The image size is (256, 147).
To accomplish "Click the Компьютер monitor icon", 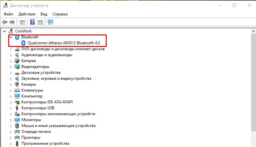I will [17, 96].
